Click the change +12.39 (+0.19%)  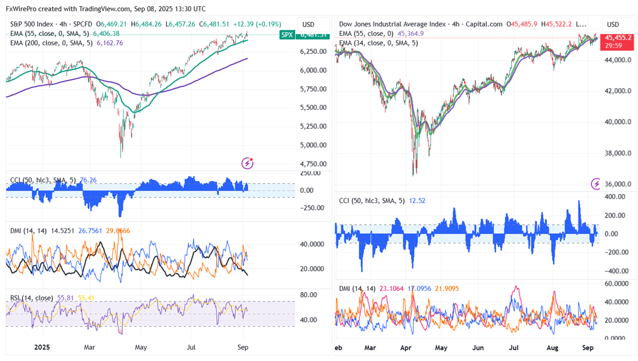click(x=257, y=24)
